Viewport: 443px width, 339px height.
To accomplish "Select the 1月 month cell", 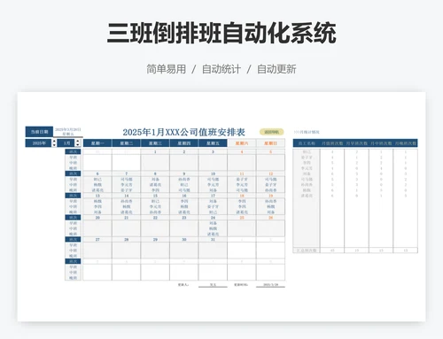I will click(x=66, y=143).
